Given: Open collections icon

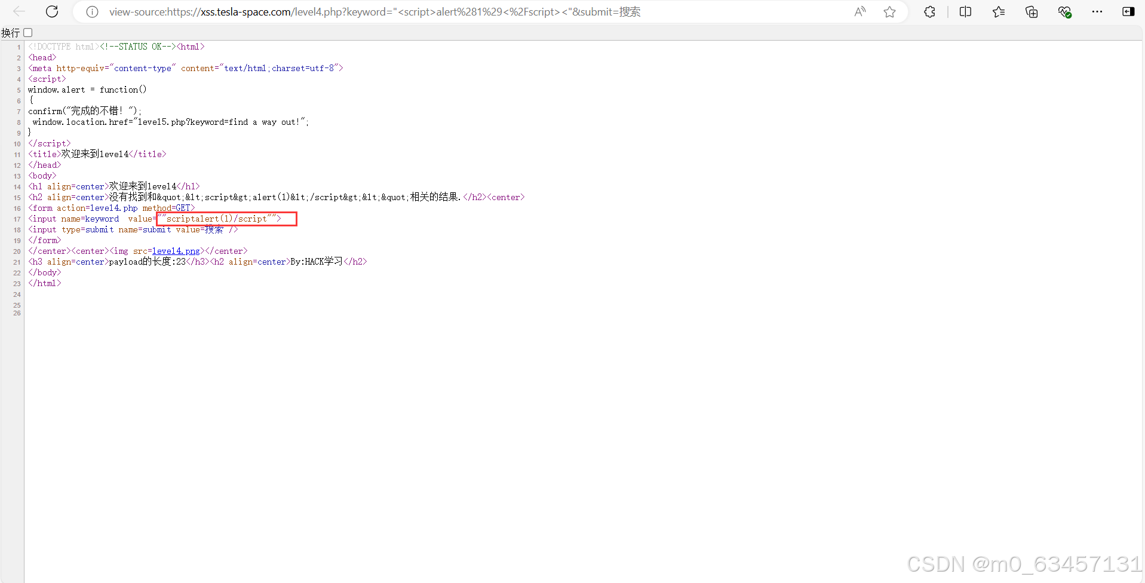Looking at the screenshot, I should [1032, 12].
